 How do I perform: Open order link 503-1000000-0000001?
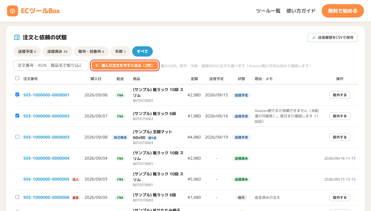[x=46, y=95]
